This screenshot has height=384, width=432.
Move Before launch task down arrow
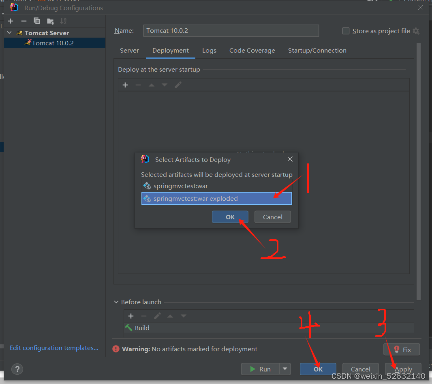coord(184,316)
